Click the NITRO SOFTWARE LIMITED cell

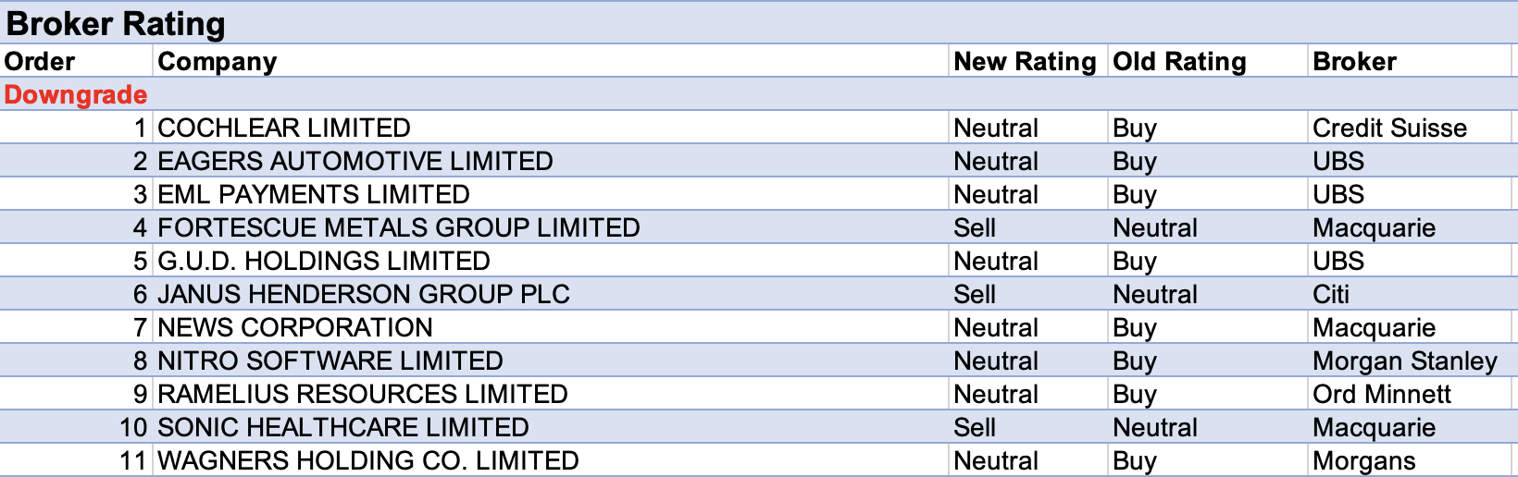330,361
